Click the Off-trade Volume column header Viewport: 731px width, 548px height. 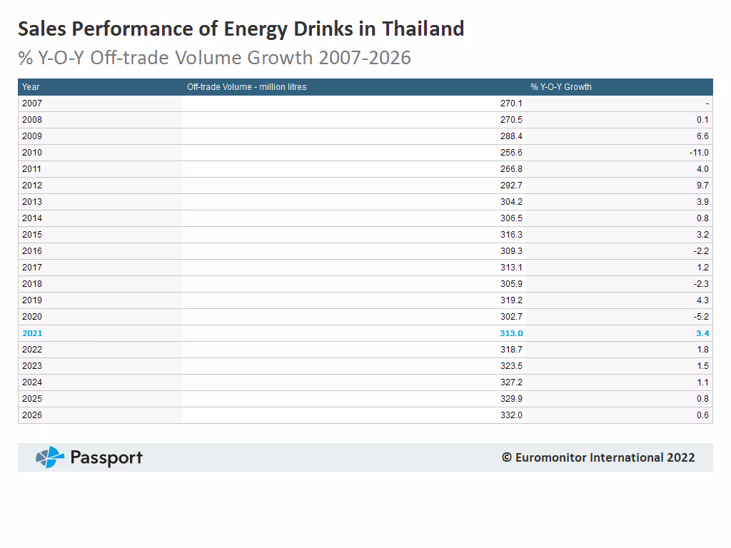pyautogui.click(x=246, y=87)
